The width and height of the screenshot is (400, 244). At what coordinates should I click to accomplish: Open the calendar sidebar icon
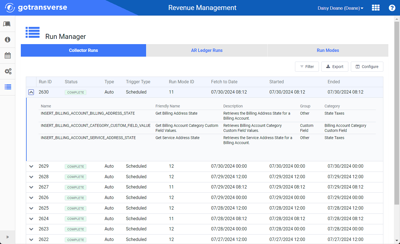coord(7,56)
